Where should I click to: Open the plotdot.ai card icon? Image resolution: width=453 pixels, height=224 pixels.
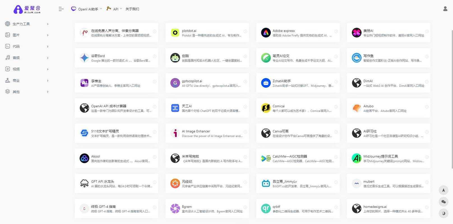[x=175, y=33]
